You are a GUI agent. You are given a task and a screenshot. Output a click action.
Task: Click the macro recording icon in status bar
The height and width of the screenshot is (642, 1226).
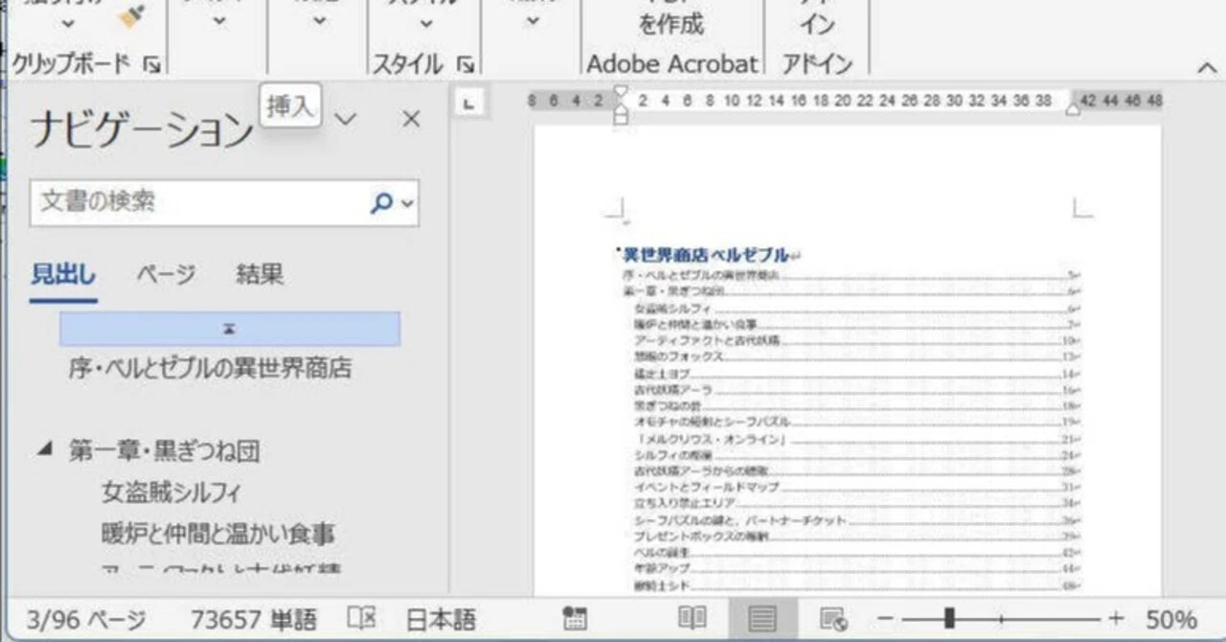(575, 619)
